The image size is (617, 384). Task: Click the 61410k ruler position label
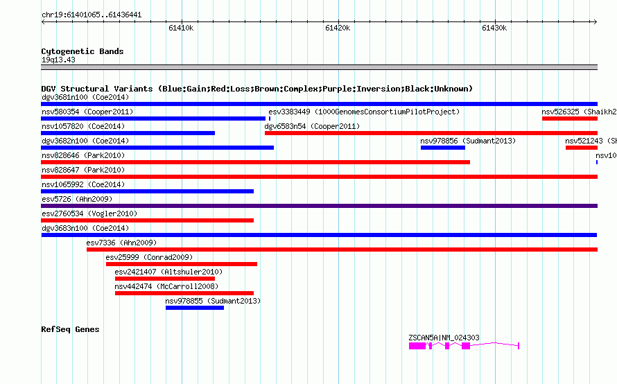181,28
